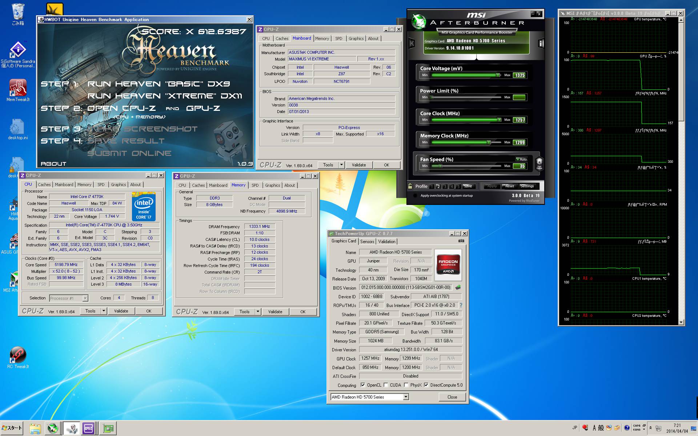Expand Tools dropdown arrow in Mainboard window
This screenshot has height=436, width=698.
click(341, 165)
